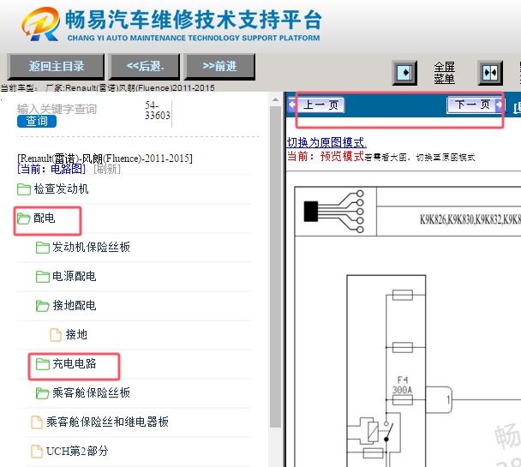The height and width of the screenshot is (467, 521).
Task: Expand the 电源配电 folder icon
Action: [43, 277]
